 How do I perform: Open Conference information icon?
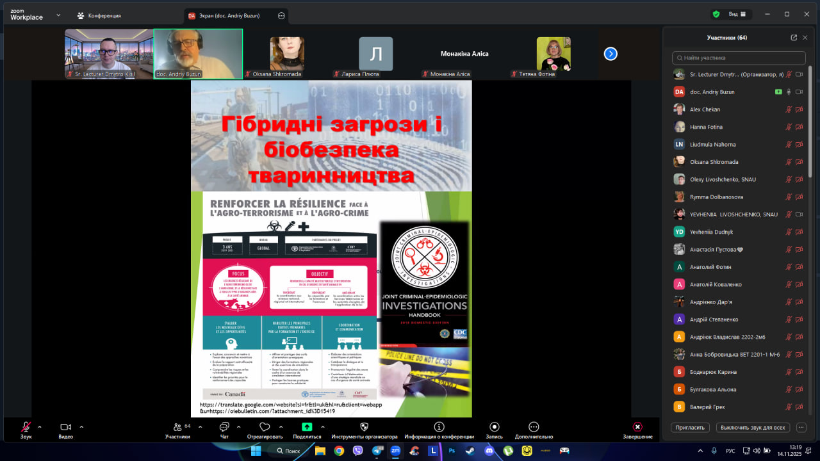pos(439,427)
